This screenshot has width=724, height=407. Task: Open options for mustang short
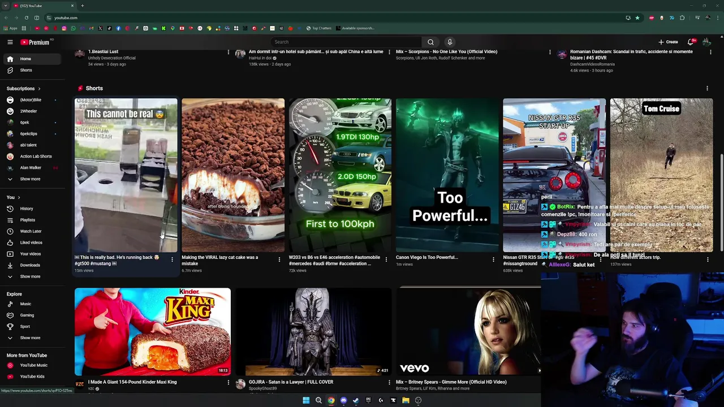click(172, 259)
